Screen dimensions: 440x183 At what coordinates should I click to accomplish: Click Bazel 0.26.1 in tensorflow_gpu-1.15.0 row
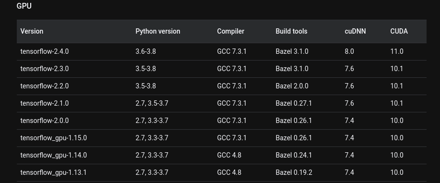[294, 138]
